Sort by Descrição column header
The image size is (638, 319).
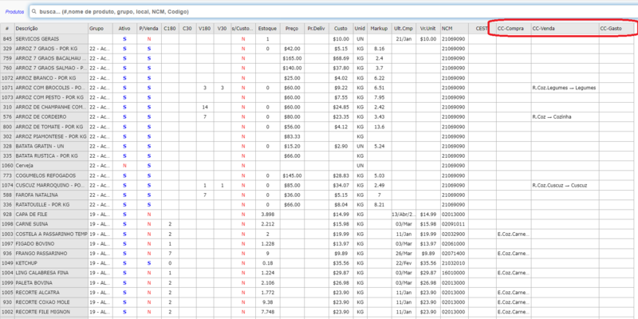pos(51,29)
